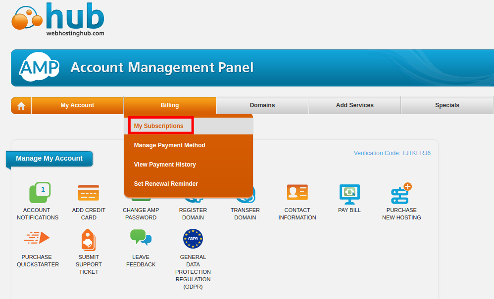Click the Pay Bill icon

coord(349,193)
